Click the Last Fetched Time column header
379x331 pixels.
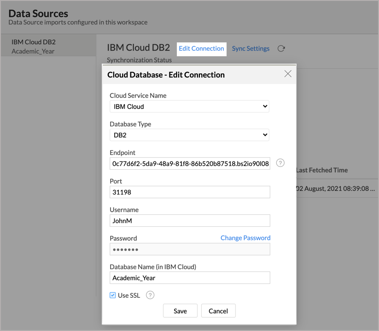[x=322, y=170]
